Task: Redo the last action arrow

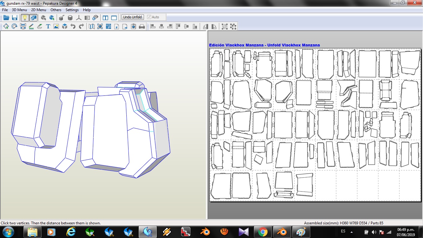Action: coord(81,26)
